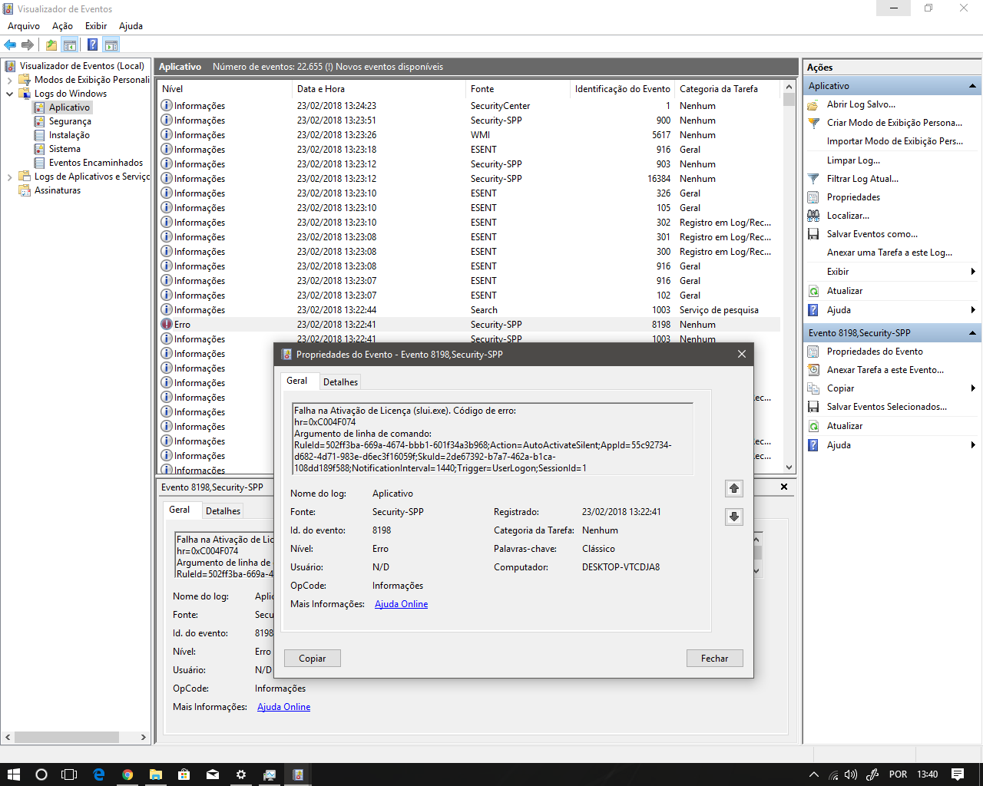The image size is (983, 786).
Task: Open Google Chrome from the taskbar
Action: [x=127, y=774]
